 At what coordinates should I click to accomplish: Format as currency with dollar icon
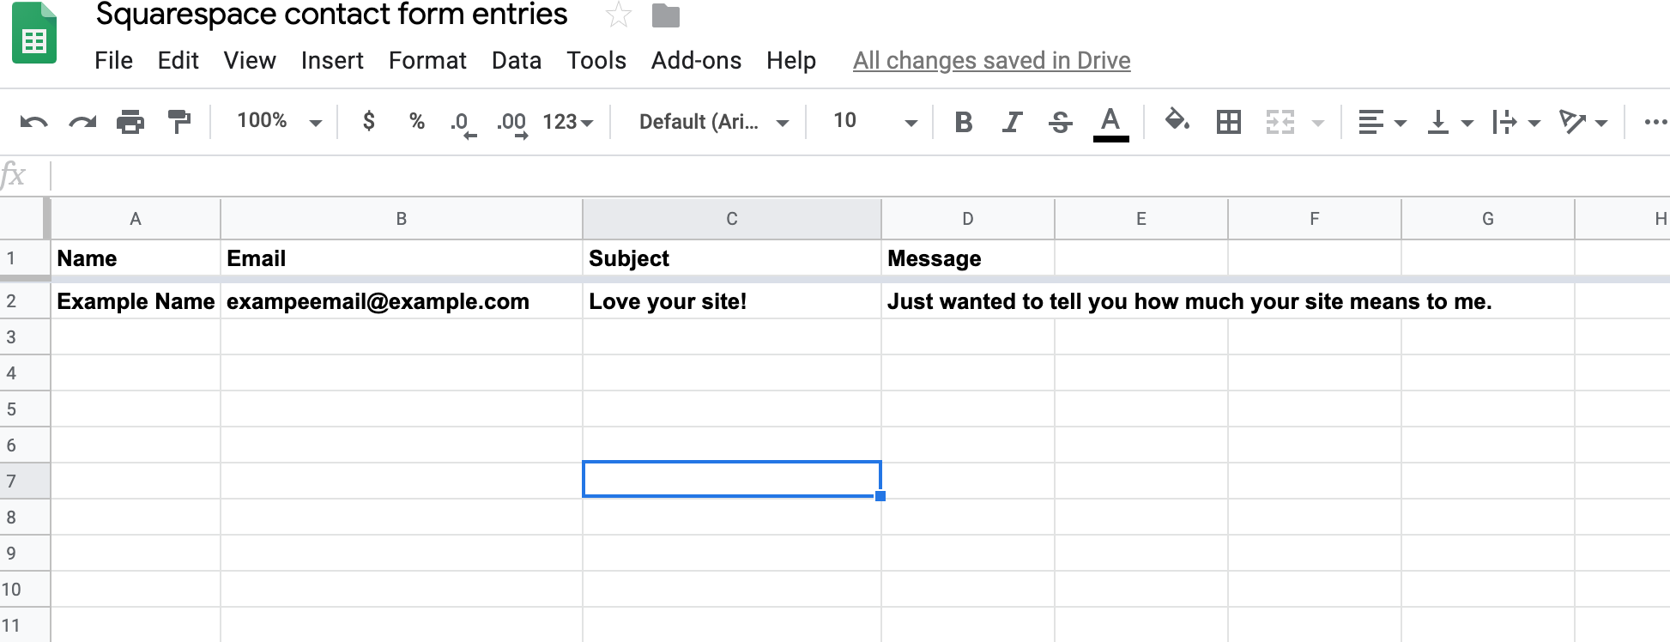(x=369, y=121)
